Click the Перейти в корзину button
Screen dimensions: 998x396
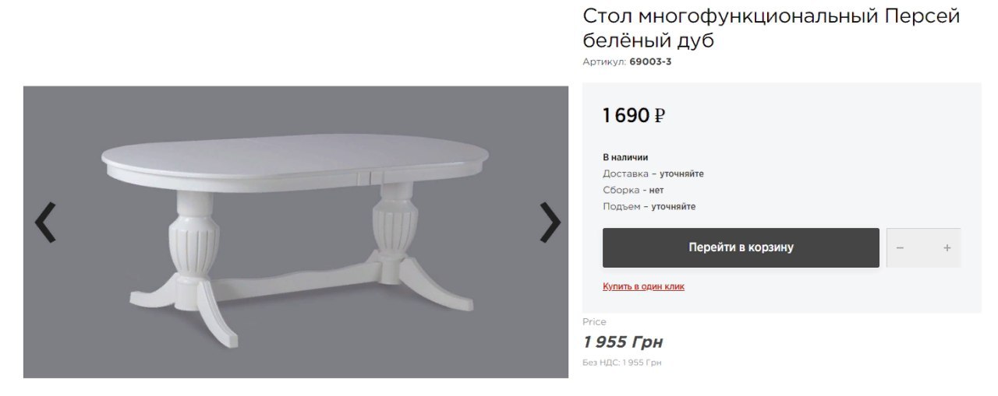741,247
